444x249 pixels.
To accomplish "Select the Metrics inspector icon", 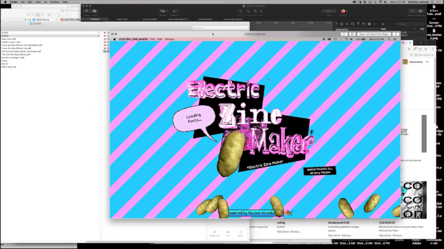I will 347,24.
